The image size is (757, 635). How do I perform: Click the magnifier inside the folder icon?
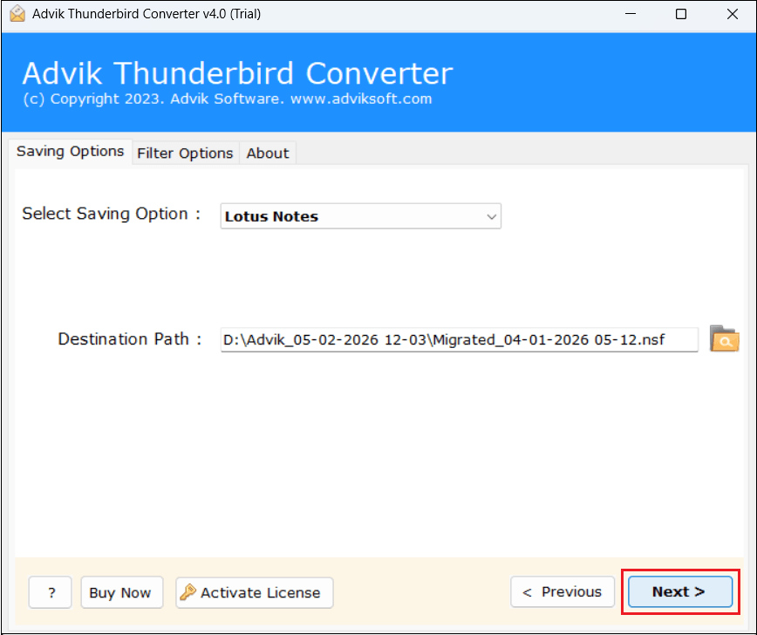726,342
